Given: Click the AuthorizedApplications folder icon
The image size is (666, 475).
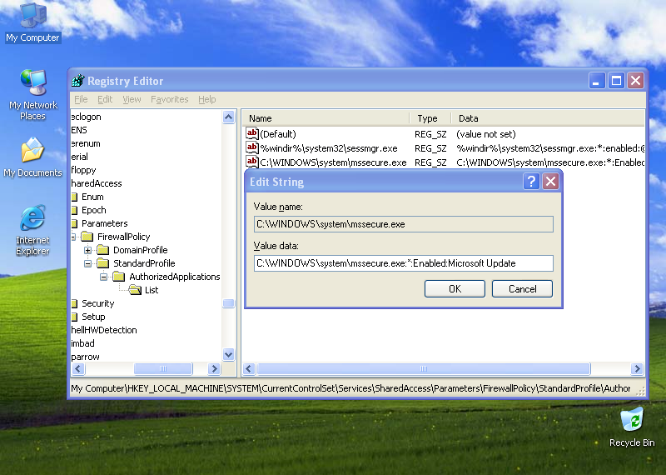Looking at the screenshot, I should (x=118, y=277).
